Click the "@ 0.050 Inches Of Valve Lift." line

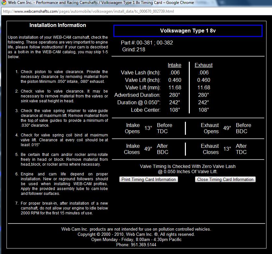(188, 171)
